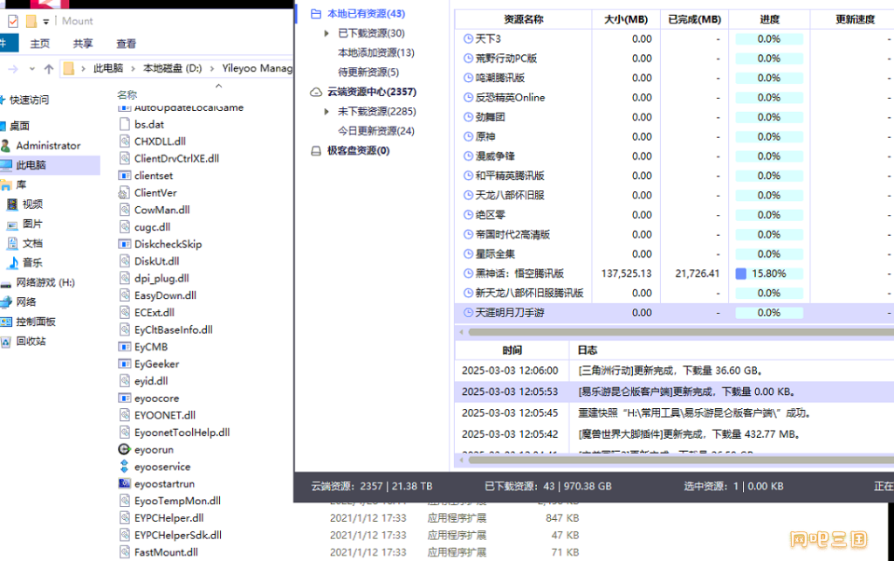Click the Administrator user icon in navigation pane
Screen dimensions: 894x561
[x=6, y=146]
